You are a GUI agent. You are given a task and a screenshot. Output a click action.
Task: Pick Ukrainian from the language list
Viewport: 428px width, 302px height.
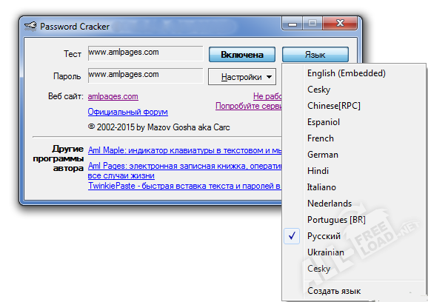point(325,252)
